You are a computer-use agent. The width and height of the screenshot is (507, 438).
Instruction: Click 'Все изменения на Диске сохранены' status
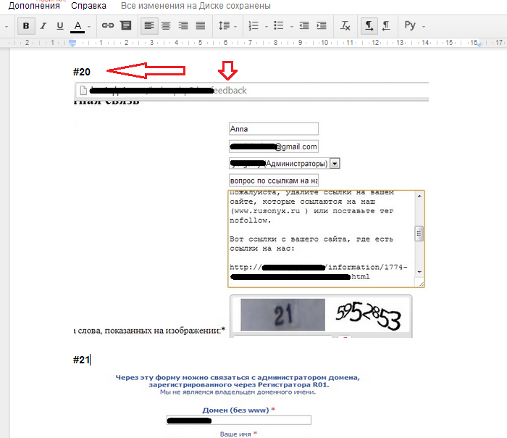click(196, 6)
